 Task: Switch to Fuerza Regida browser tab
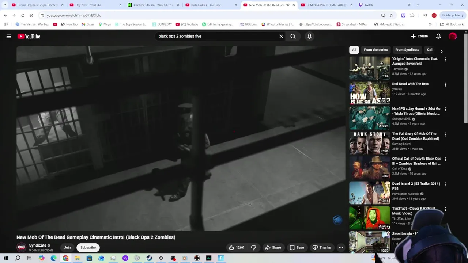coord(37,5)
